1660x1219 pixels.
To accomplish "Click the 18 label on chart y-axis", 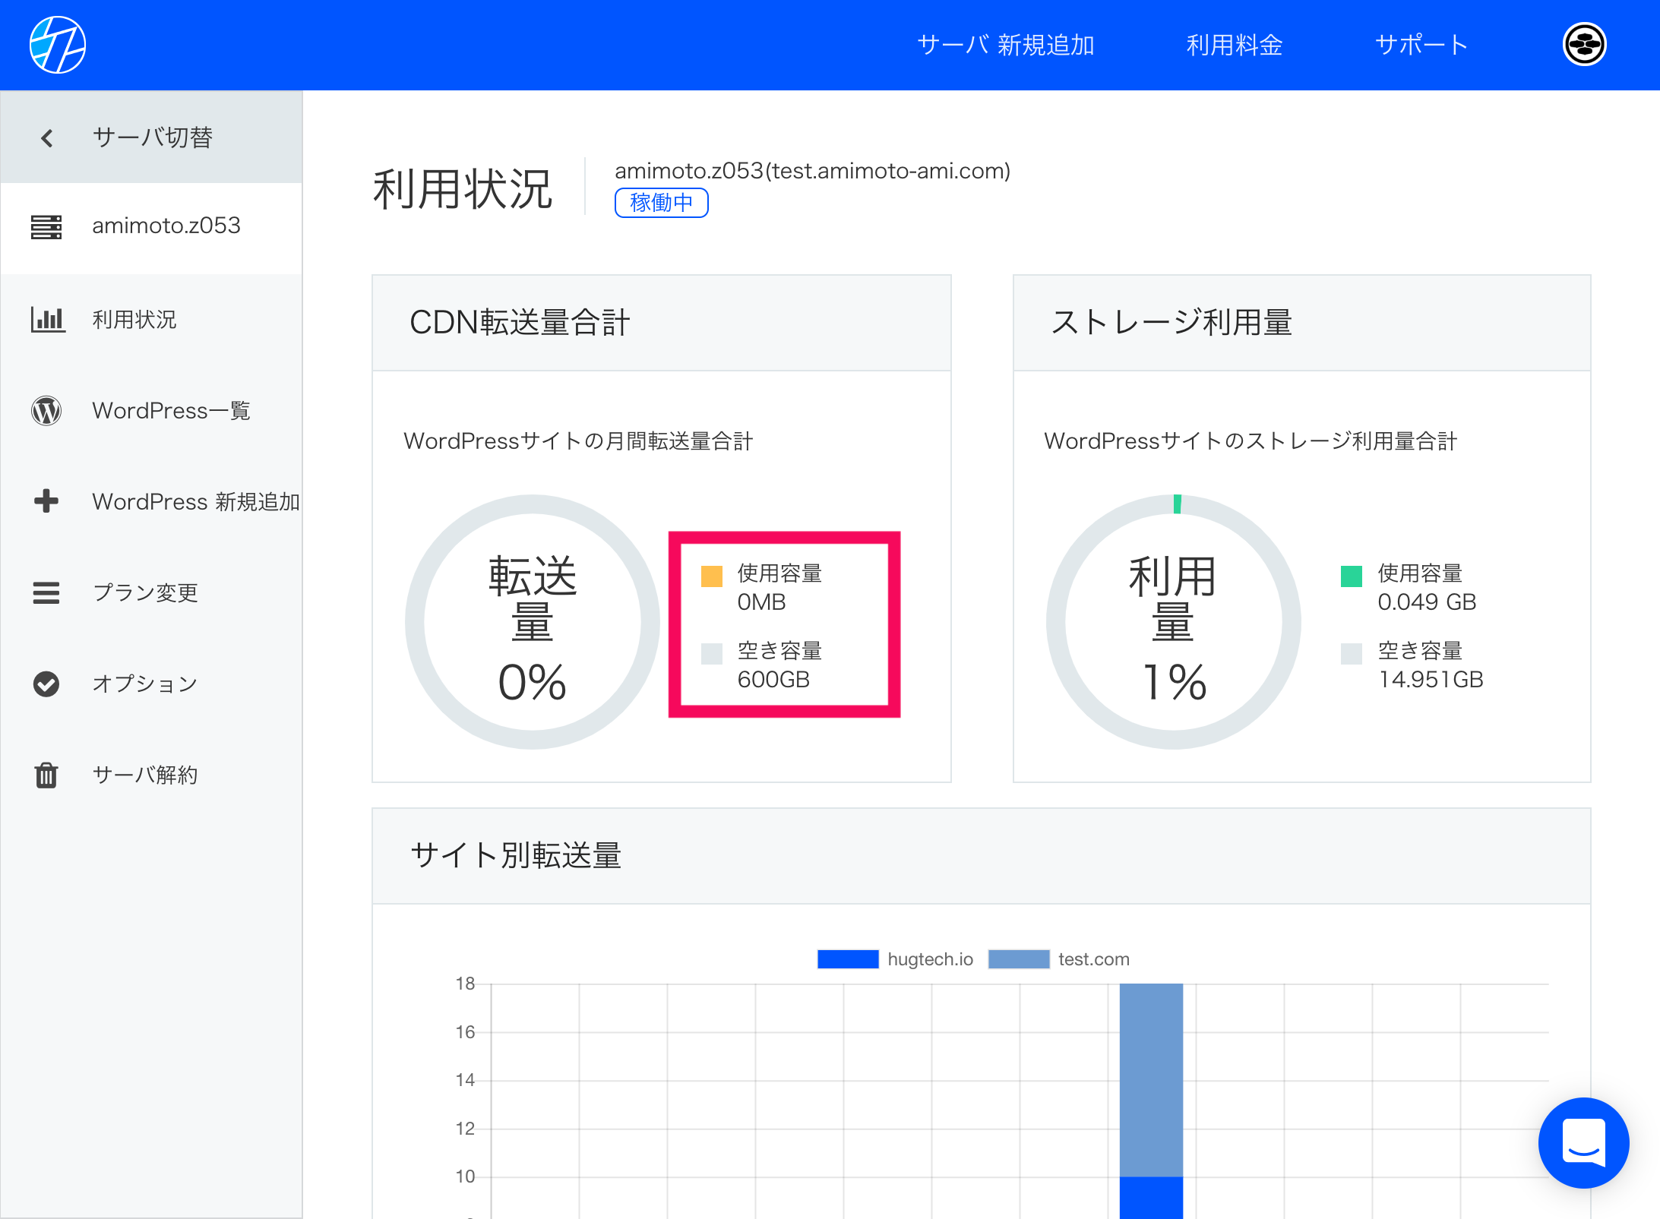I will coord(465,984).
